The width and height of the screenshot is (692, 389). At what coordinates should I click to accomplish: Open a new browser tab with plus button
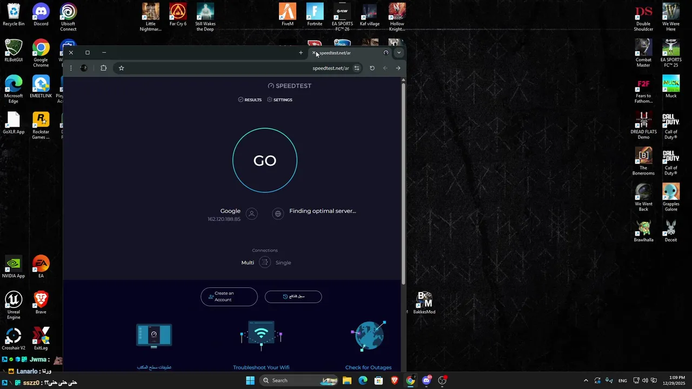[301, 53]
